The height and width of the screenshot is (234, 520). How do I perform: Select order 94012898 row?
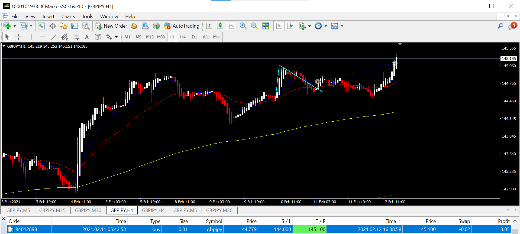[x=259, y=229]
